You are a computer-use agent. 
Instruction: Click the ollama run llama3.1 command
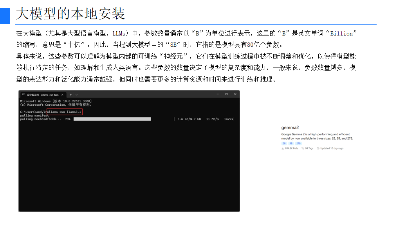tap(64, 112)
